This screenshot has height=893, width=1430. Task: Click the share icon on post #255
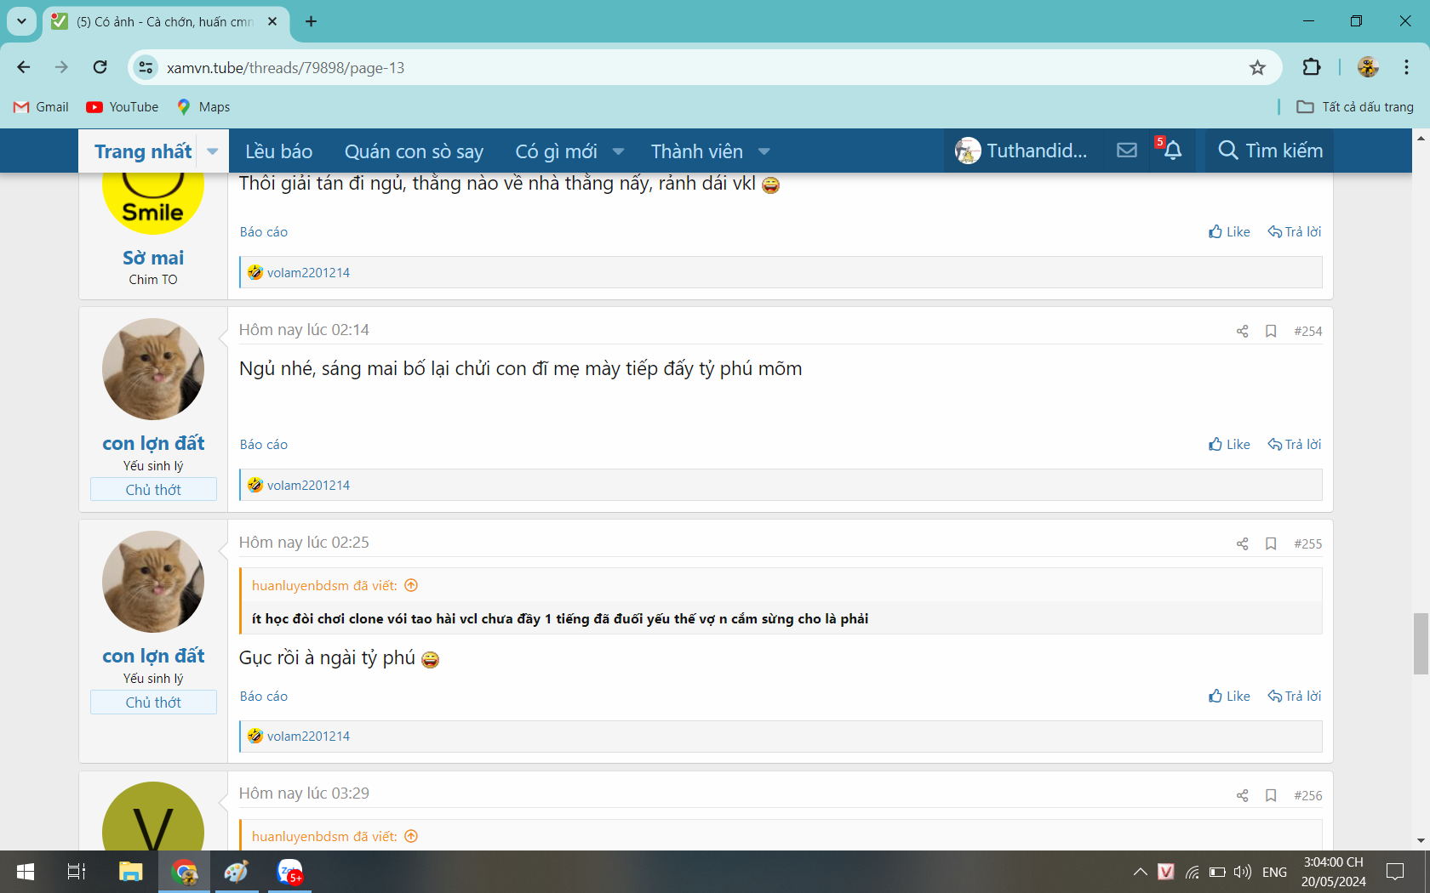pyautogui.click(x=1242, y=544)
